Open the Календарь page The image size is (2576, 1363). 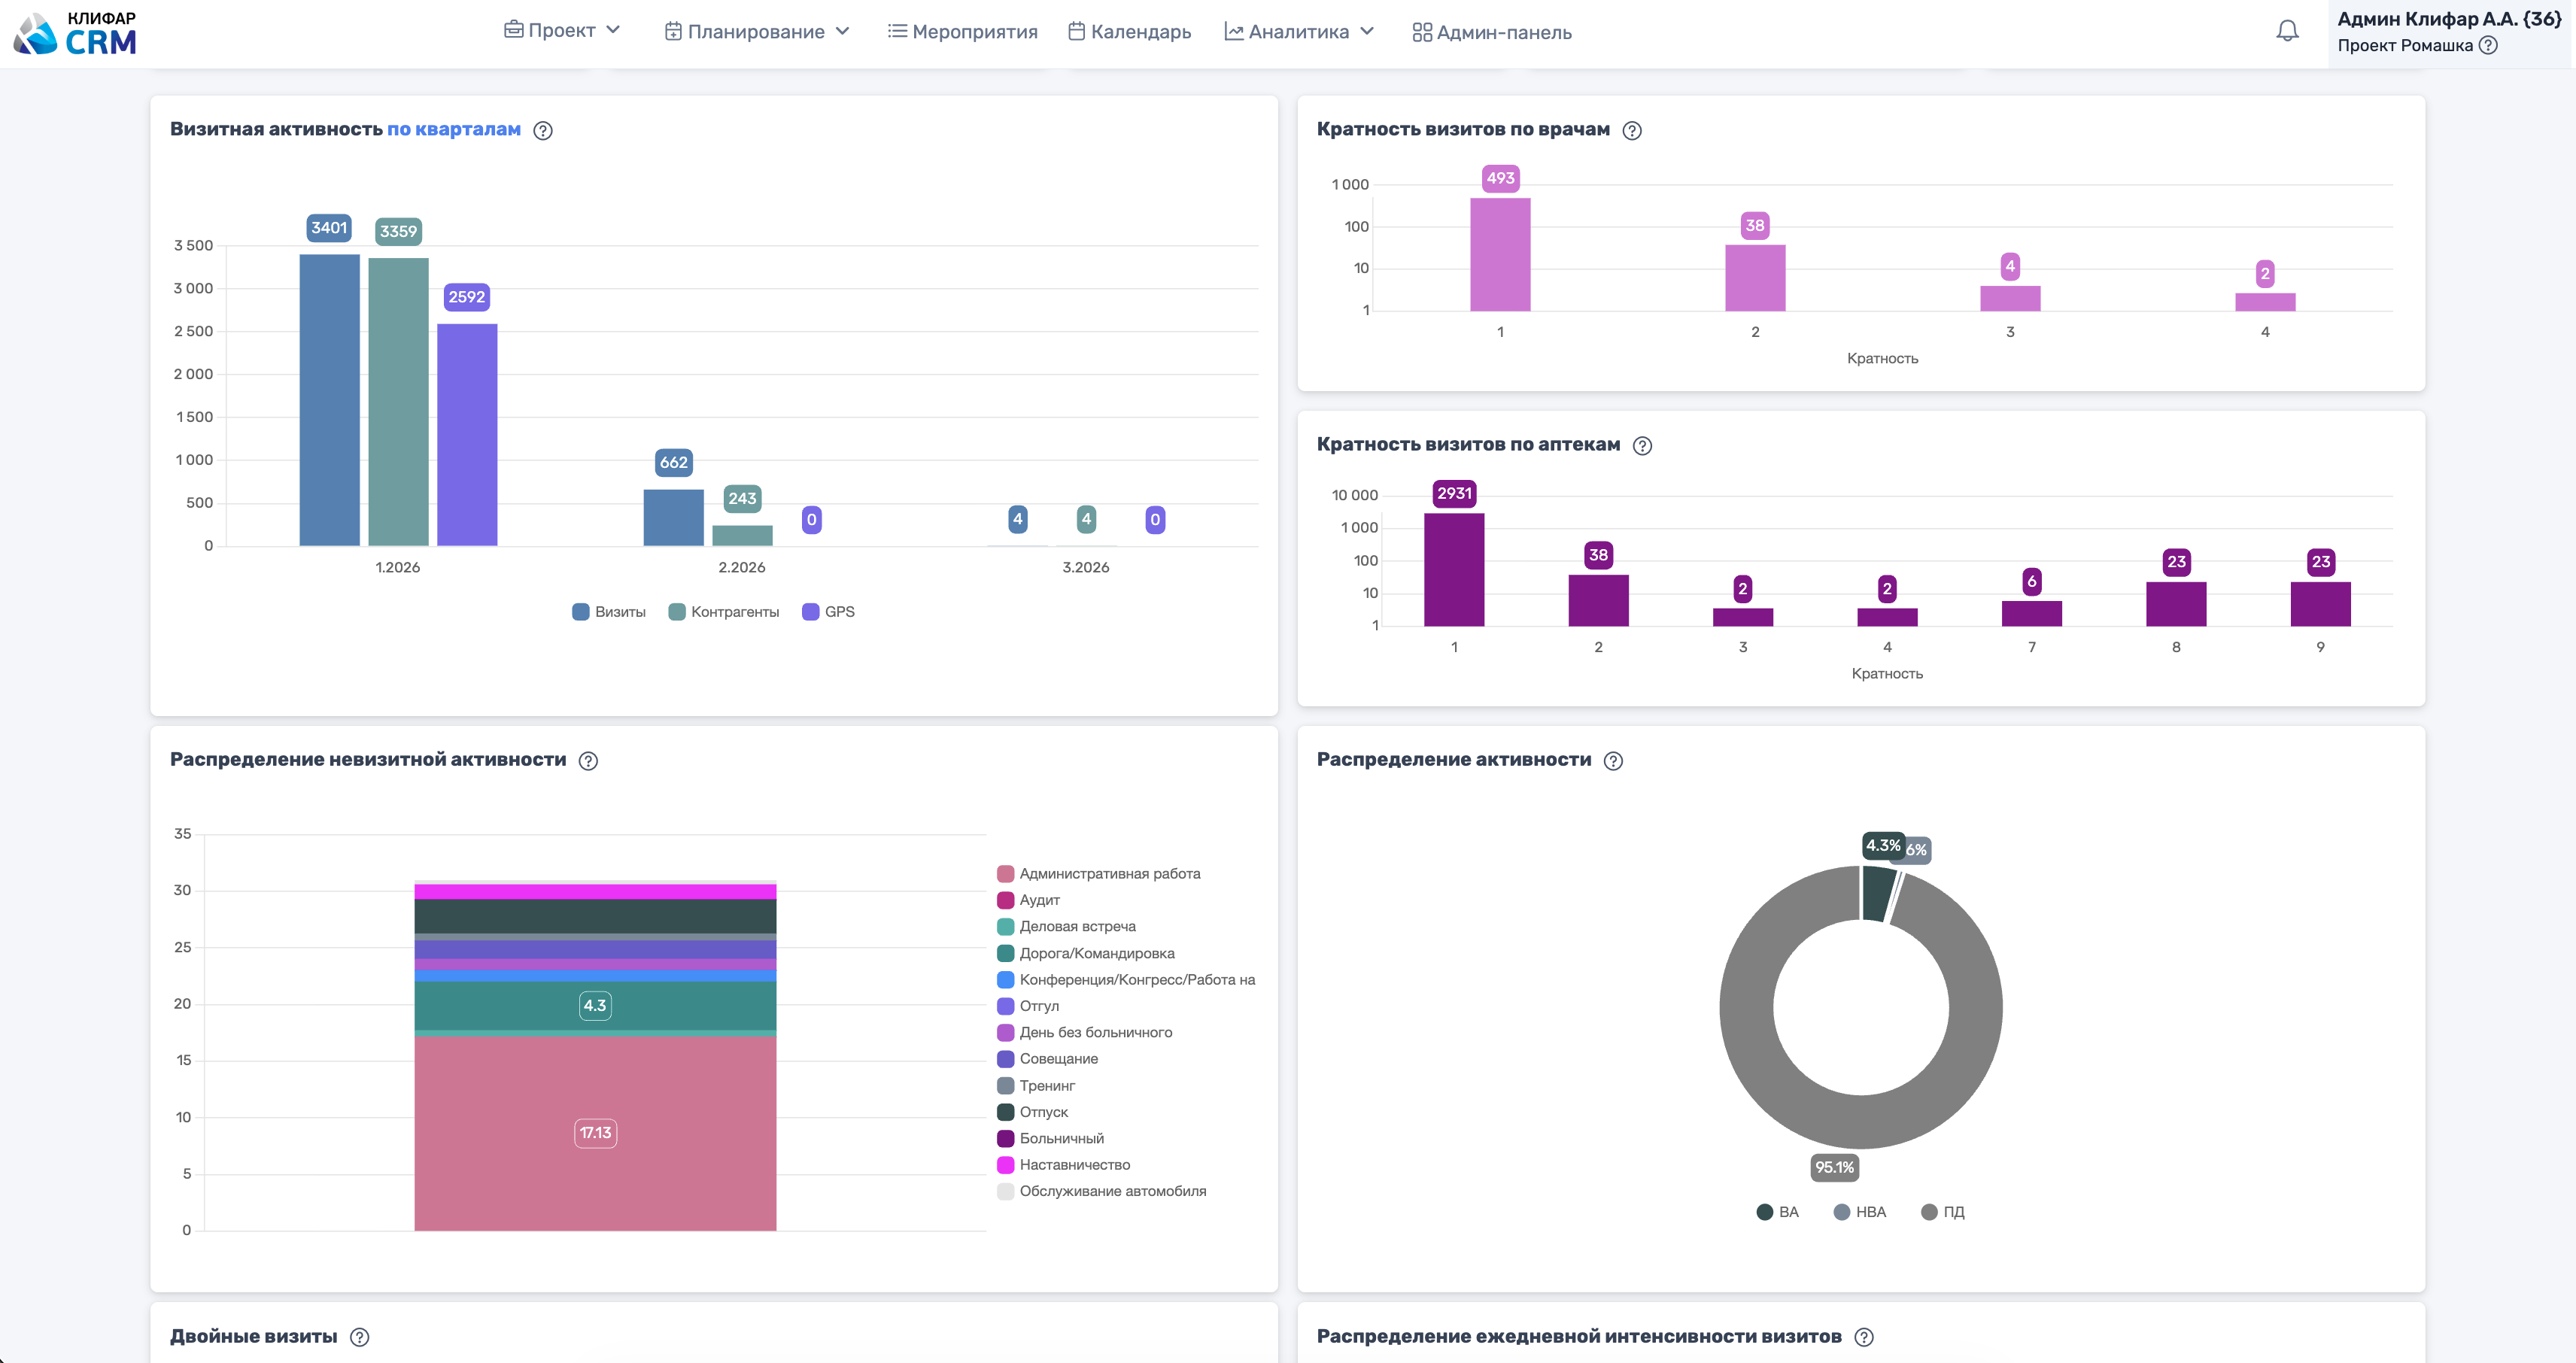point(1129,31)
